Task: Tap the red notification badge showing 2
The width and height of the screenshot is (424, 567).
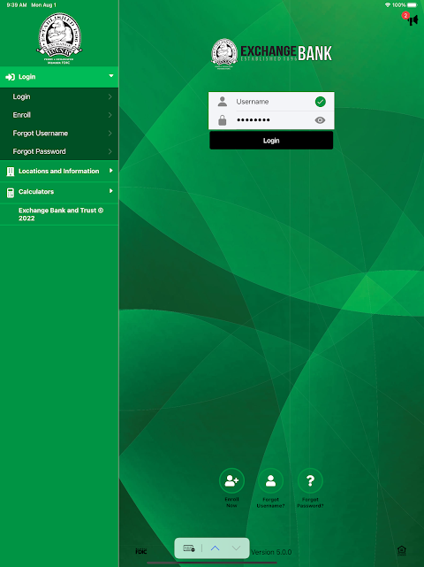Action: coord(405,16)
